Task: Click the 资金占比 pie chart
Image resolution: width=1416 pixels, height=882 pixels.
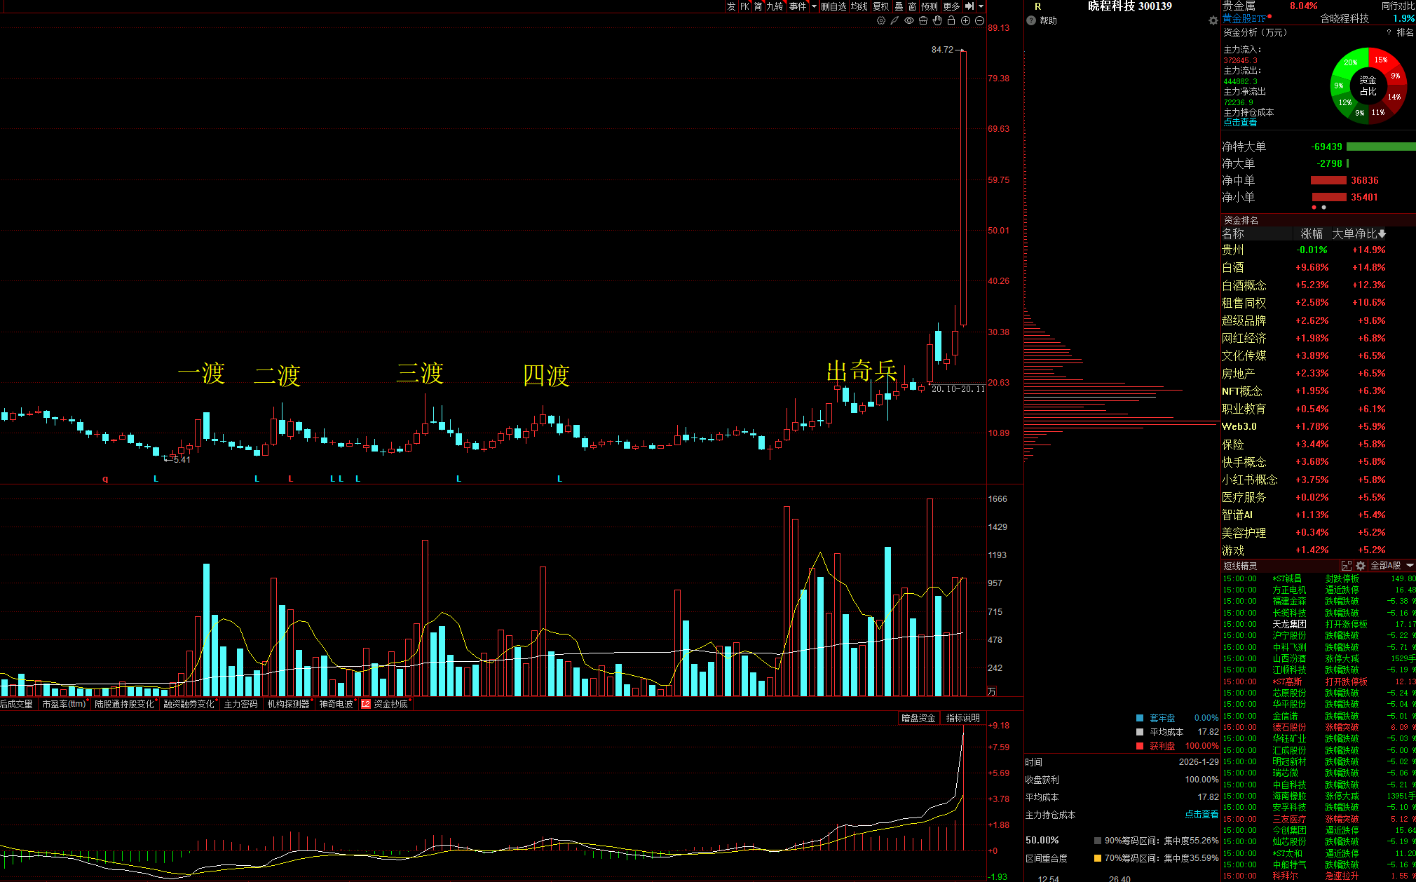Action: pos(1368,86)
